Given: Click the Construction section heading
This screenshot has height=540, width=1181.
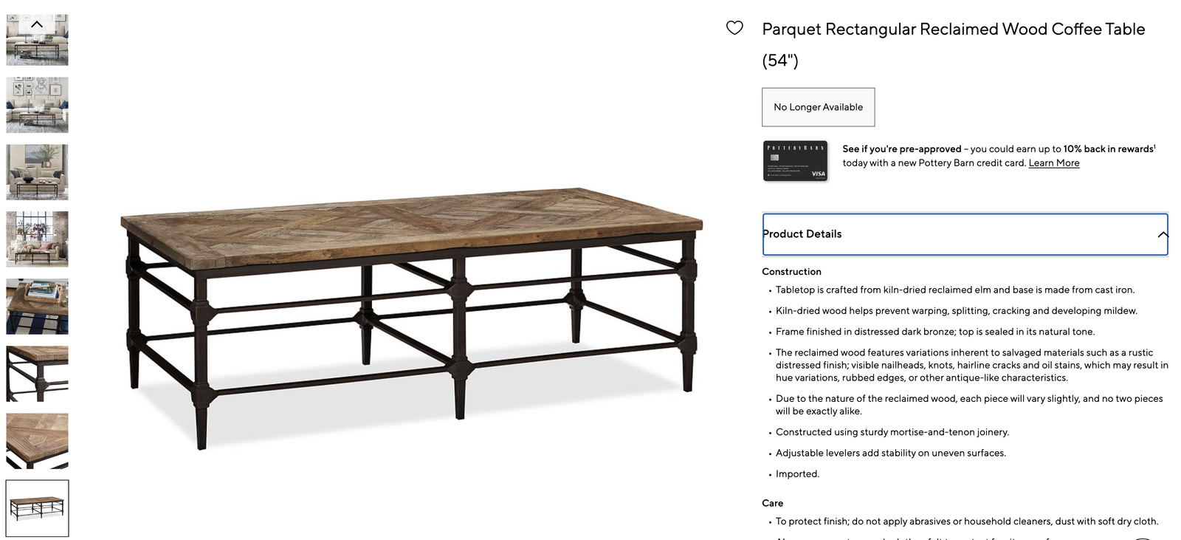Looking at the screenshot, I should point(791,272).
